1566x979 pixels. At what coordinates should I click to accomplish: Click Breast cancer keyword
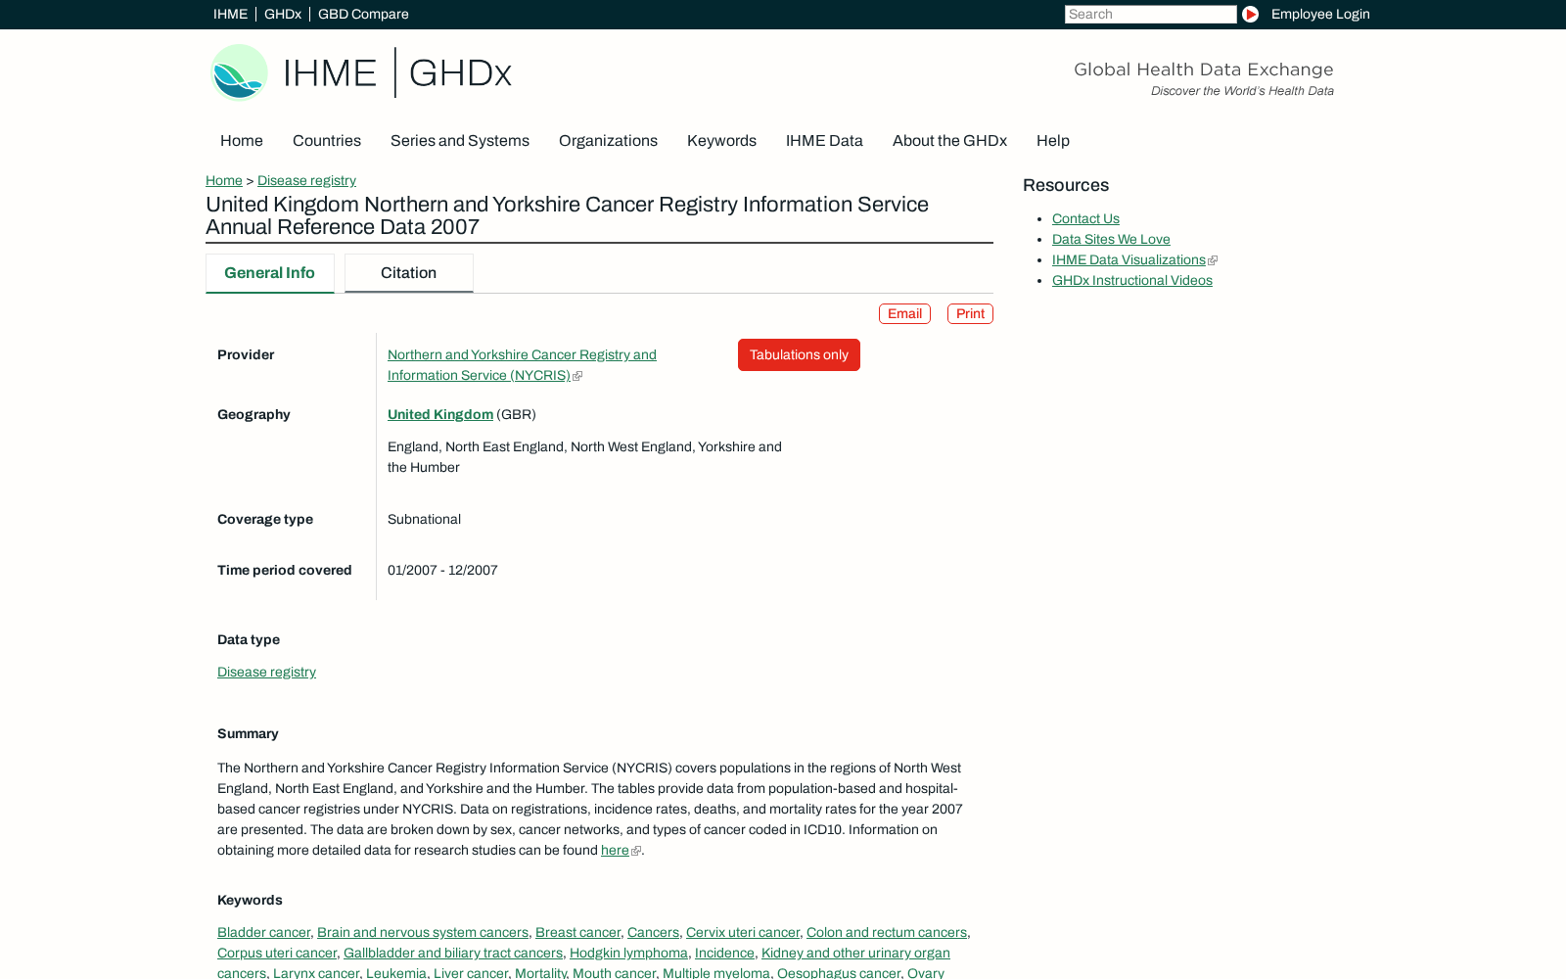coord(577,932)
